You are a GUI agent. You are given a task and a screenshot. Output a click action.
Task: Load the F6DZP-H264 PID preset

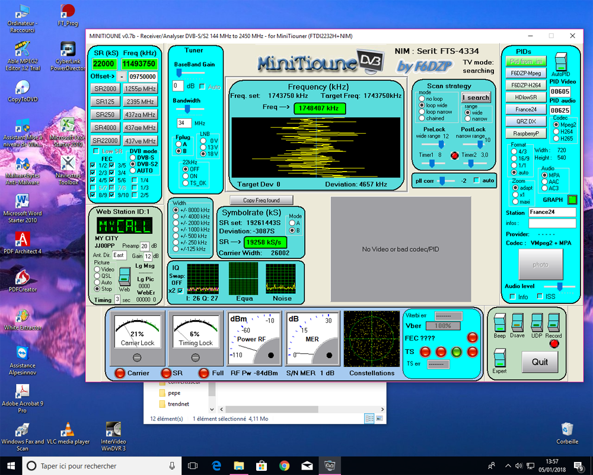526,85
